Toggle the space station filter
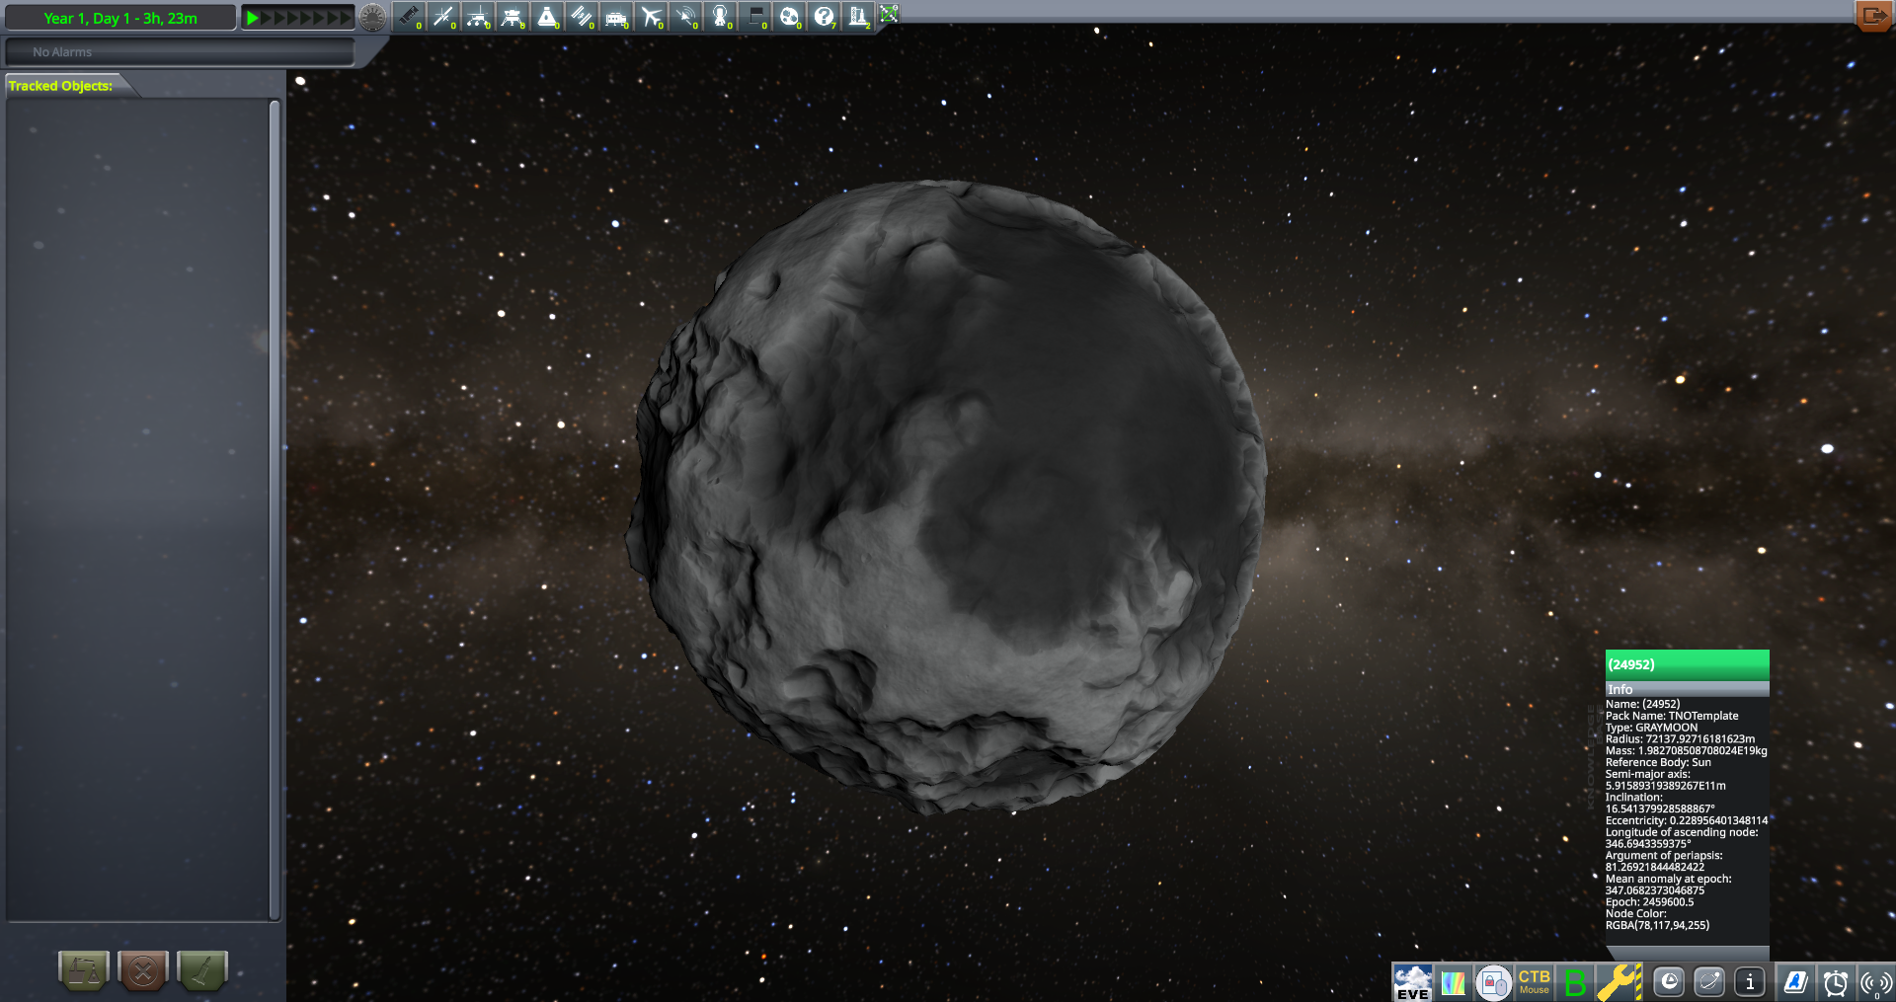The image size is (1896, 1002). [582, 17]
